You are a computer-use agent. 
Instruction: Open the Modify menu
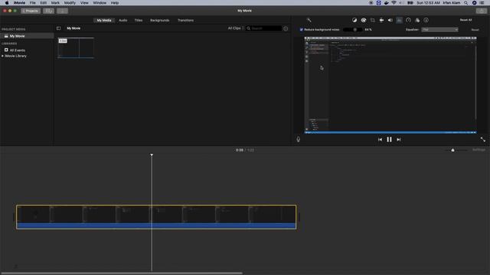[x=70, y=3]
